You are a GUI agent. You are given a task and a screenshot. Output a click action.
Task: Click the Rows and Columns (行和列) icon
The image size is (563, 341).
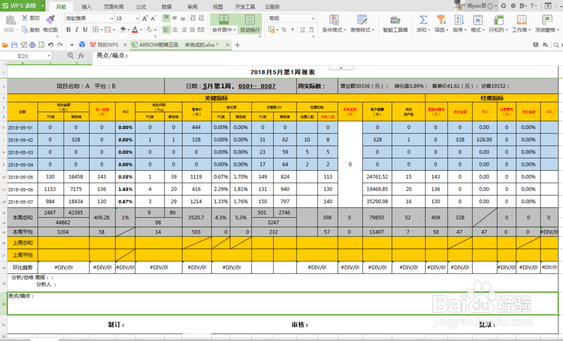(498, 19)
